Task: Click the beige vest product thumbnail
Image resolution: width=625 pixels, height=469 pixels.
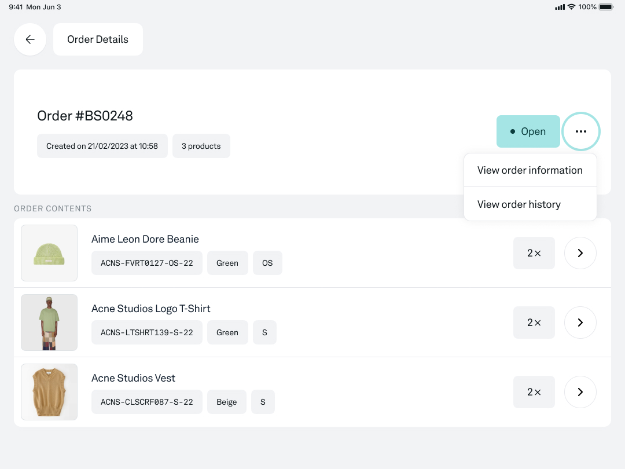Action: pos(49,391)
